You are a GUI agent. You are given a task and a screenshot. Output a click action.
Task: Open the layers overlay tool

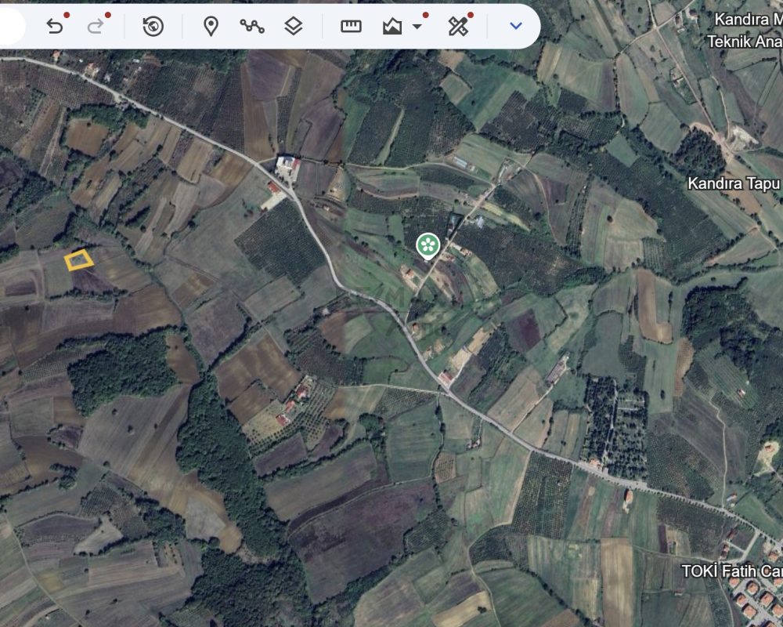[294, 26]
